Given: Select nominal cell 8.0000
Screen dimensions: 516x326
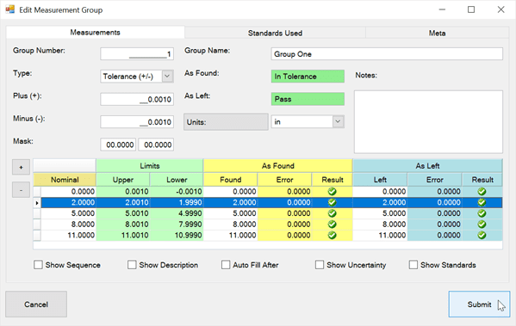Looking at the screenshot, I should pos(68,225).
